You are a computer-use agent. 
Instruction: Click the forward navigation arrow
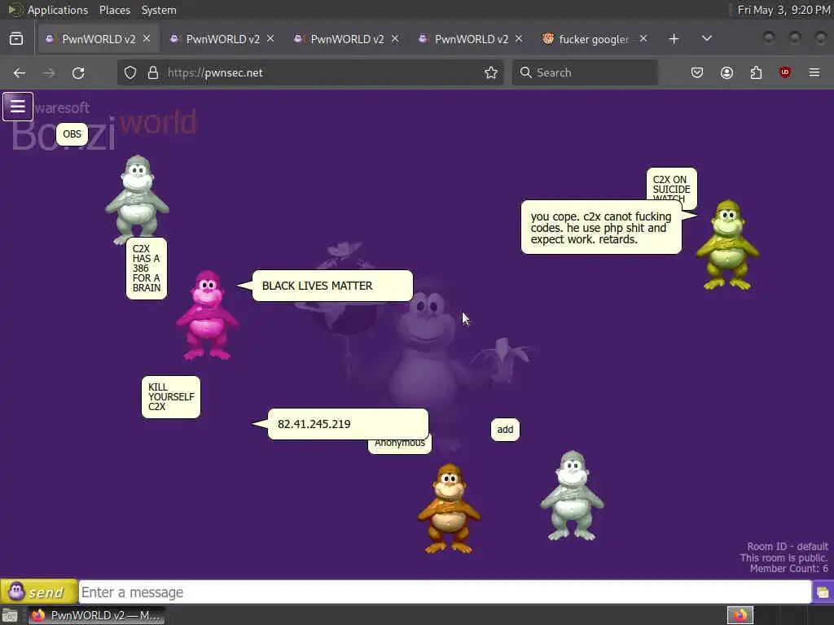click(49, 72)
